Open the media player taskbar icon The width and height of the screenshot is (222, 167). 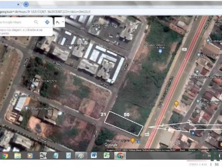pyautogui.click(x=30, y=156)
